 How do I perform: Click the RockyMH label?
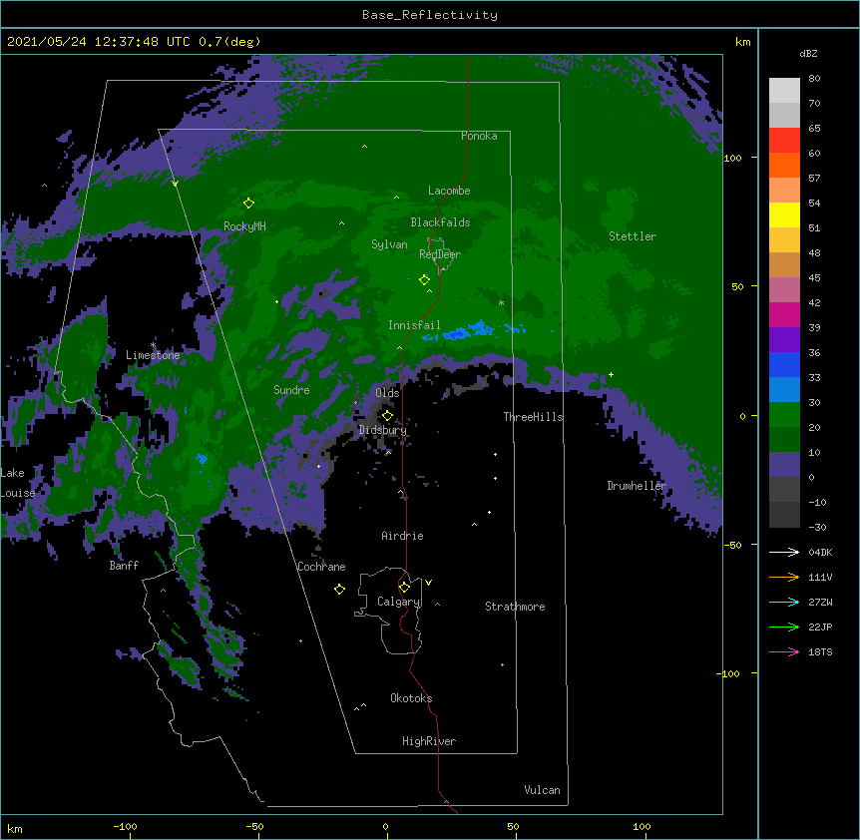244,226
